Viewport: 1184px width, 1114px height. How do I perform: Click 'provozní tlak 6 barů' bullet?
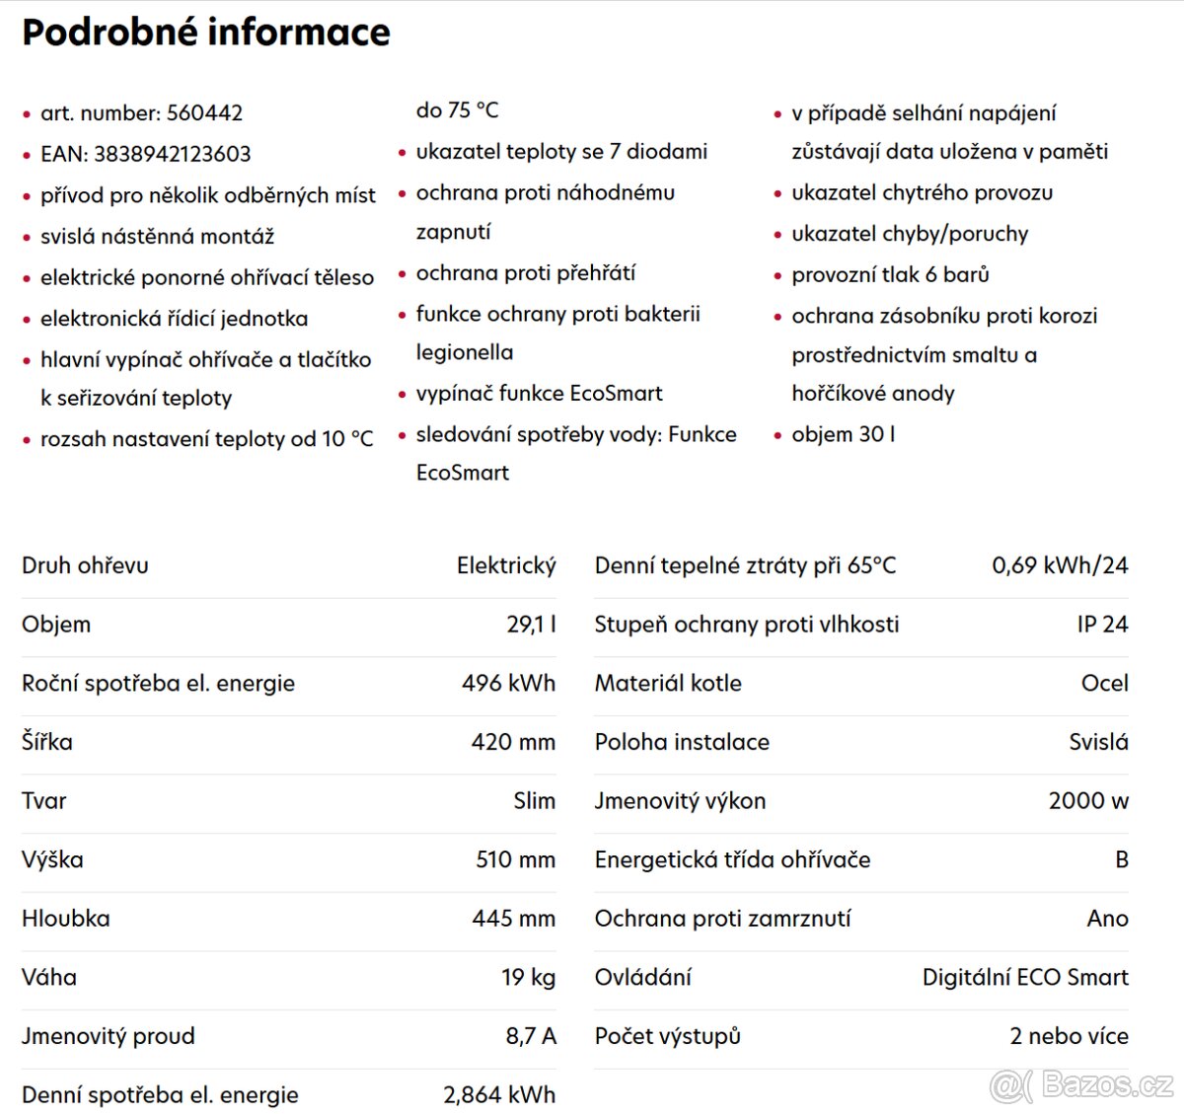coord(890,275)
